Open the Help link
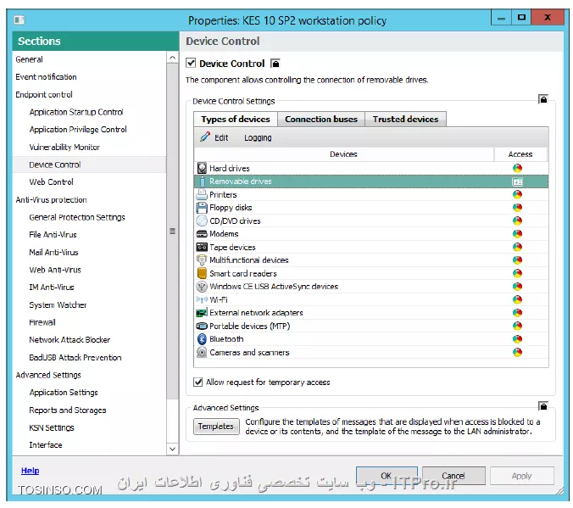The height and width of the screenshot is (508, 573). [x=30, y=471]
